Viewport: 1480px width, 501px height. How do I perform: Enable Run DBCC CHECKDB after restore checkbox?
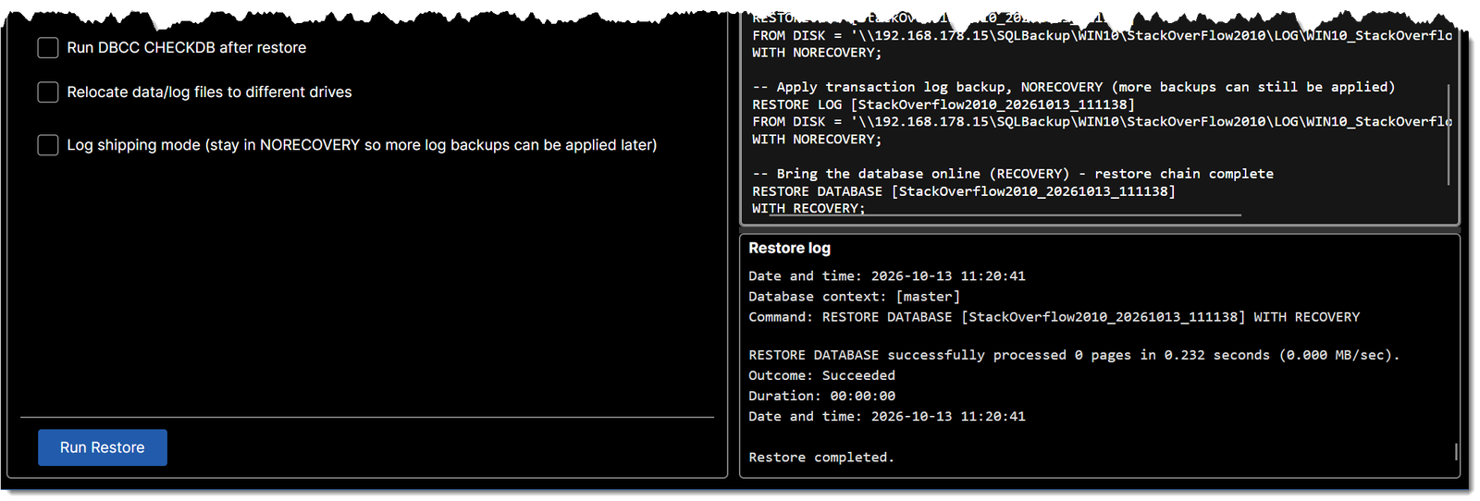coord(48,48)
